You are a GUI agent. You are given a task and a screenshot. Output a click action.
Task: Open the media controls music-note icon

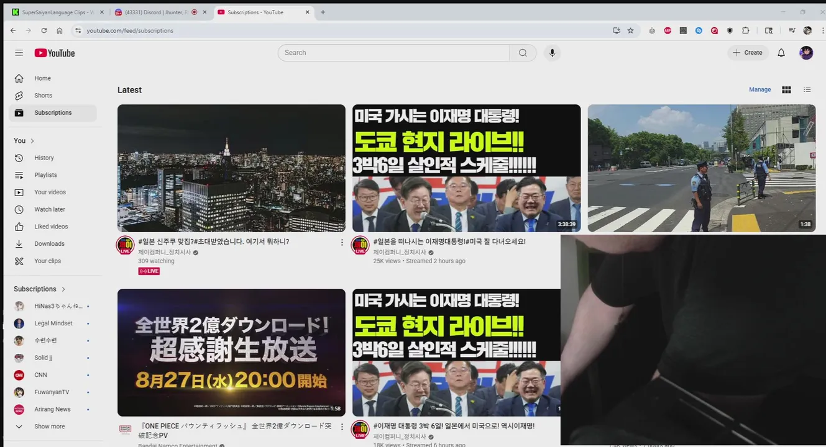[x=792, y=30]
